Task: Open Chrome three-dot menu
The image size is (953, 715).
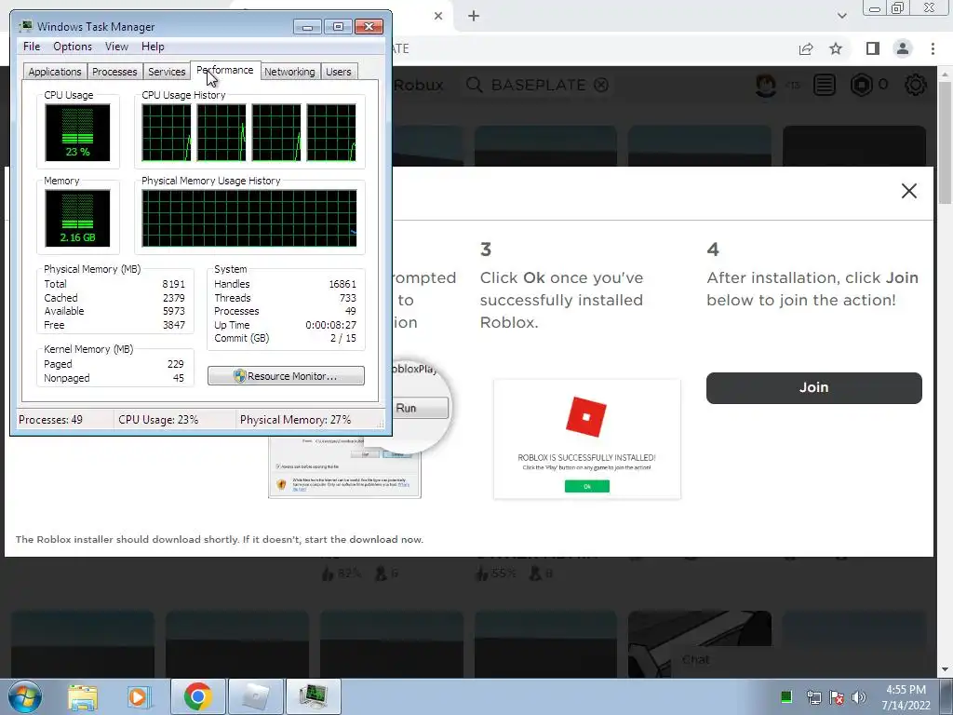Action: [933, 48]
